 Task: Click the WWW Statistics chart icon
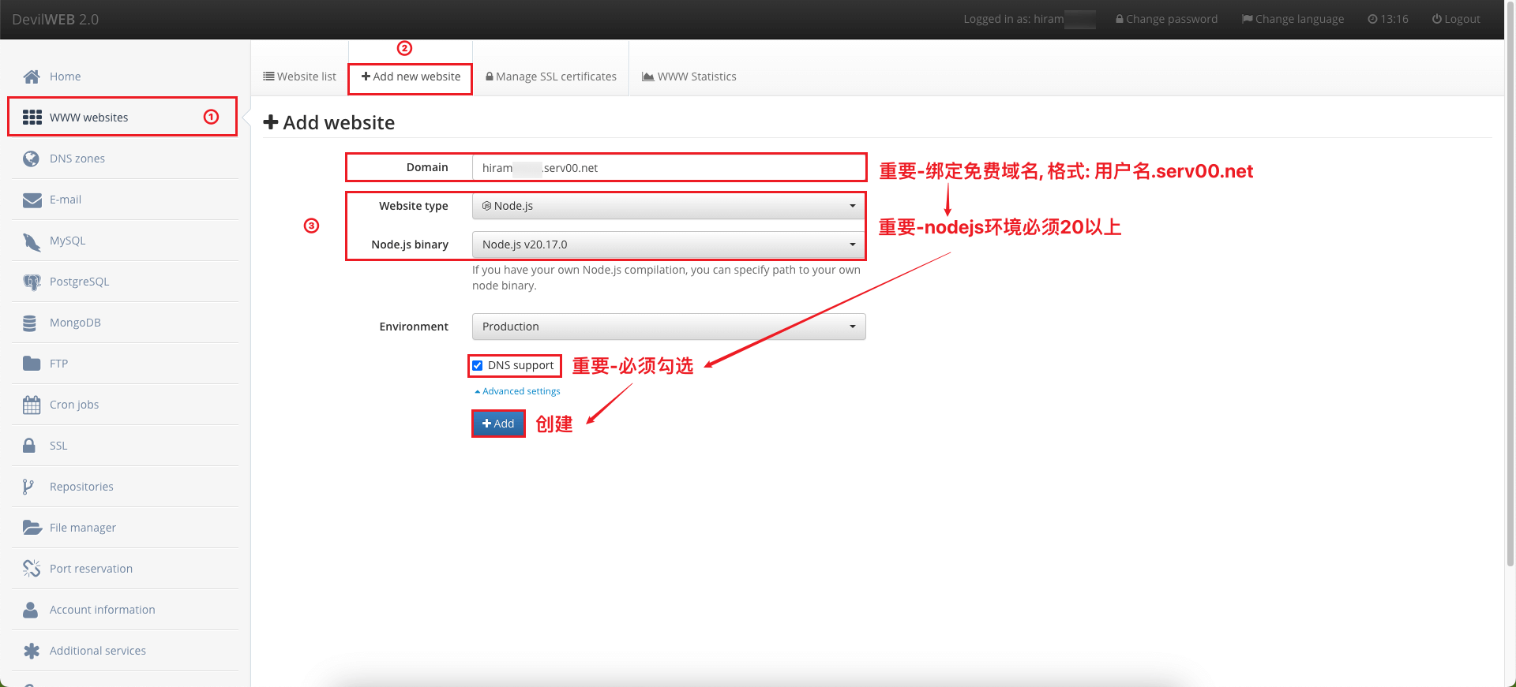point(648,77)
